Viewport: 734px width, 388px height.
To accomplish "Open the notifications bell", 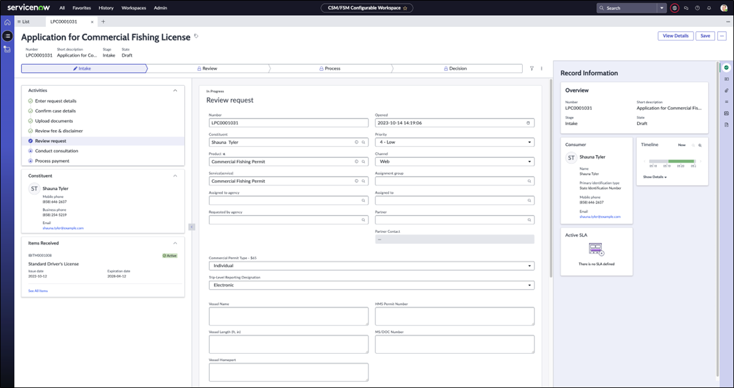I will click(x=709, y=8).
